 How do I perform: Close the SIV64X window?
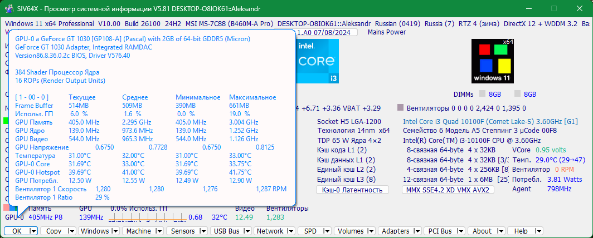(x=580, y=8)
